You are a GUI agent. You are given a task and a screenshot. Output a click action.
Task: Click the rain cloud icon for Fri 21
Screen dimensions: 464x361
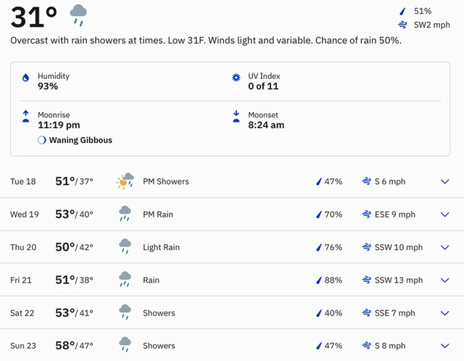125,279
